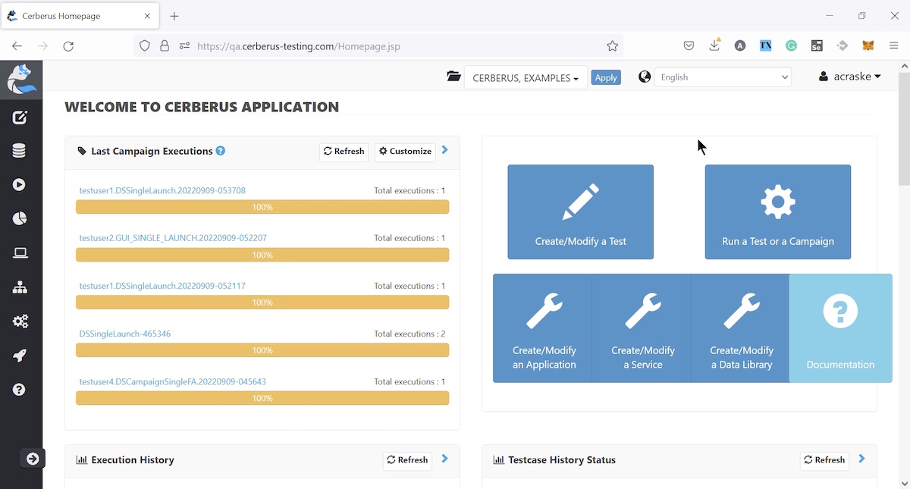Screen dimensions: 910x489
Task: Refresh Testcase History Status panel
Action: [825, 460]
